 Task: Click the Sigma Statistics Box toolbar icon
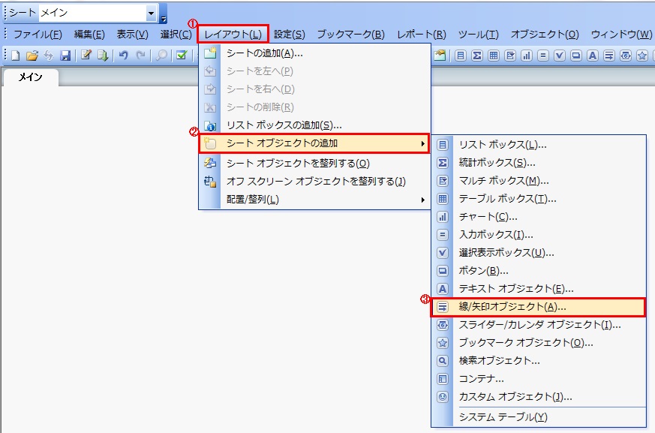tap(477, 56)
